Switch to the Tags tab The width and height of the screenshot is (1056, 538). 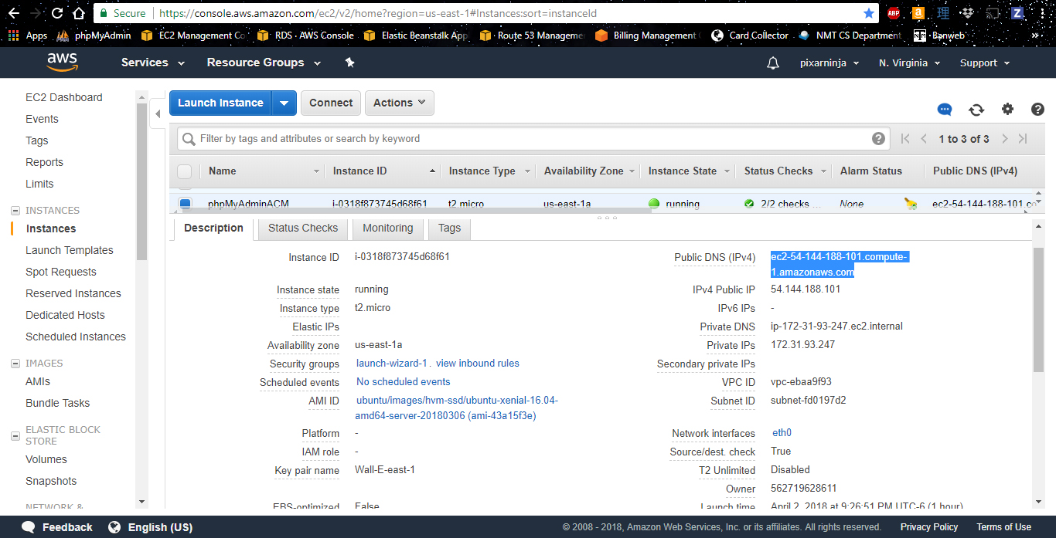(449, 228)
